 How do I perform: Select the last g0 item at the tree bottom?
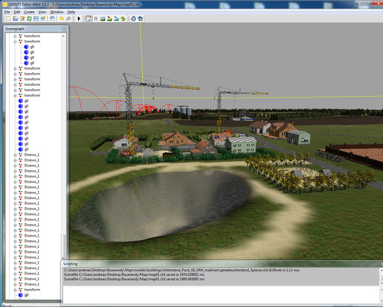[x=23, y=295]
